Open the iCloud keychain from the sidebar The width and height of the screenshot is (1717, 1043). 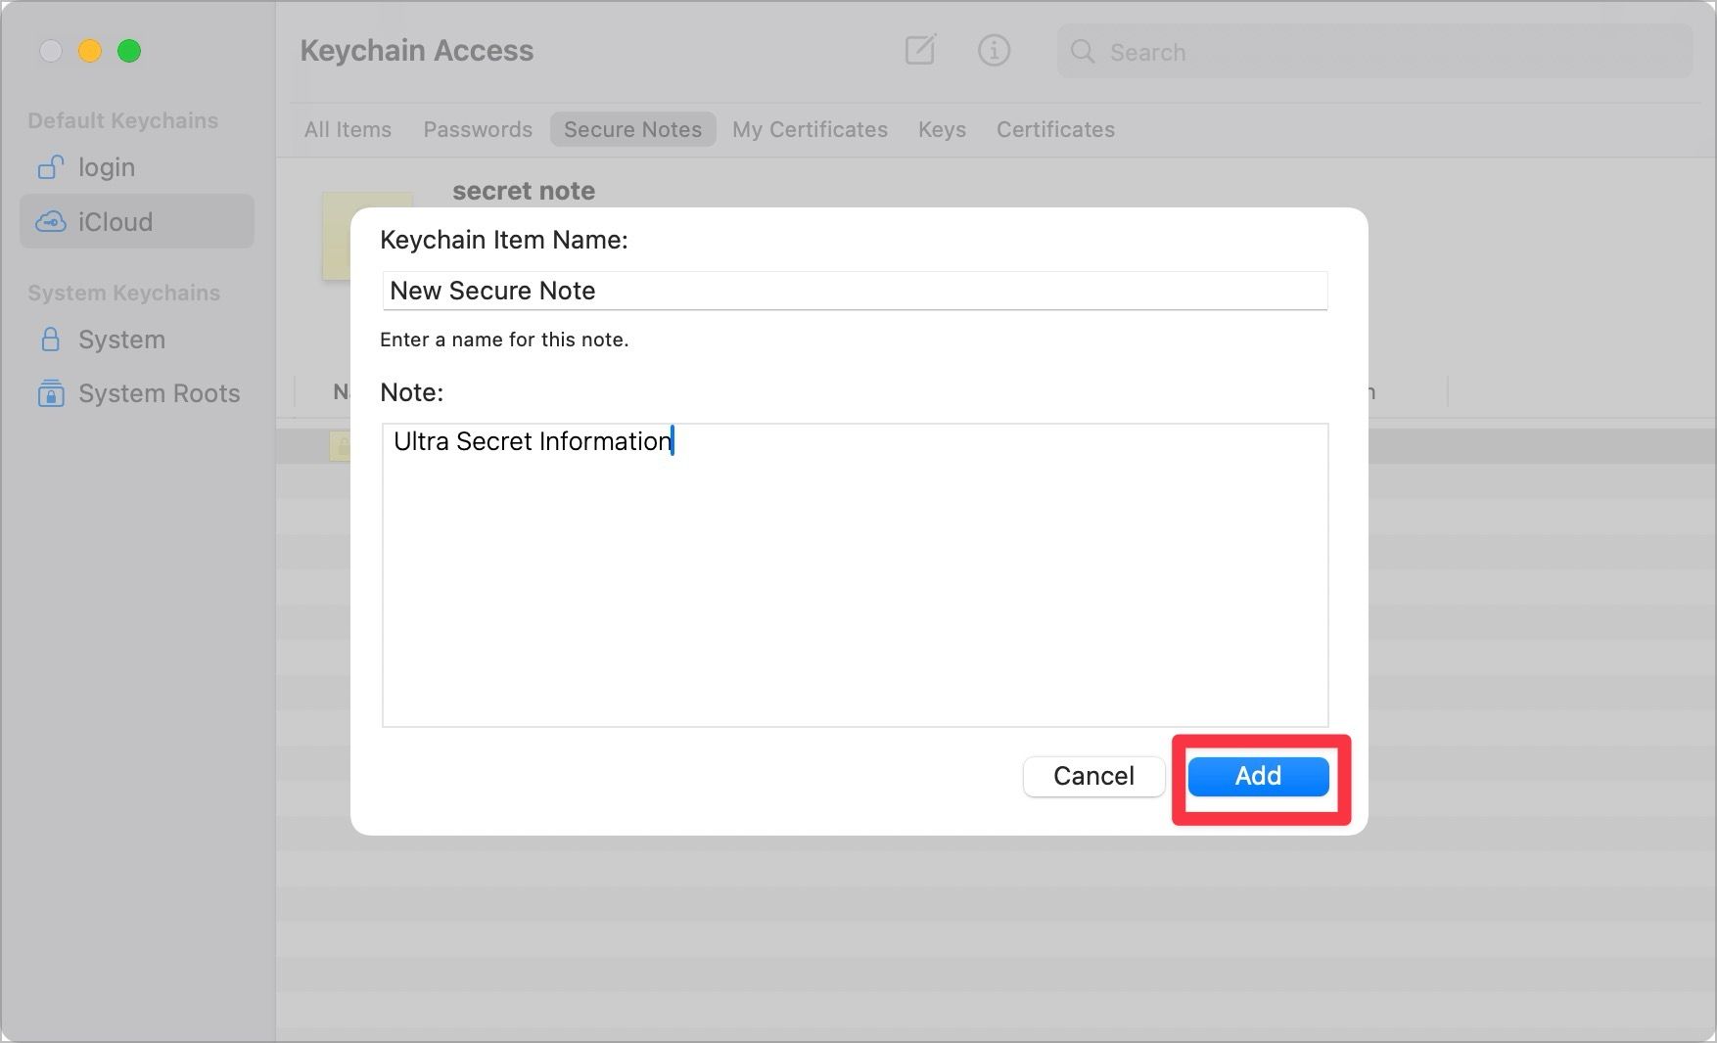tap(115, 221)
